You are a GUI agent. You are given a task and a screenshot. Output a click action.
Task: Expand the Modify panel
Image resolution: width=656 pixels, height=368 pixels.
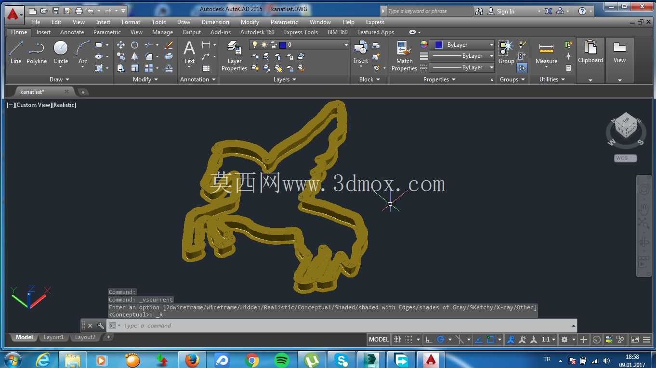pos(145,79)
